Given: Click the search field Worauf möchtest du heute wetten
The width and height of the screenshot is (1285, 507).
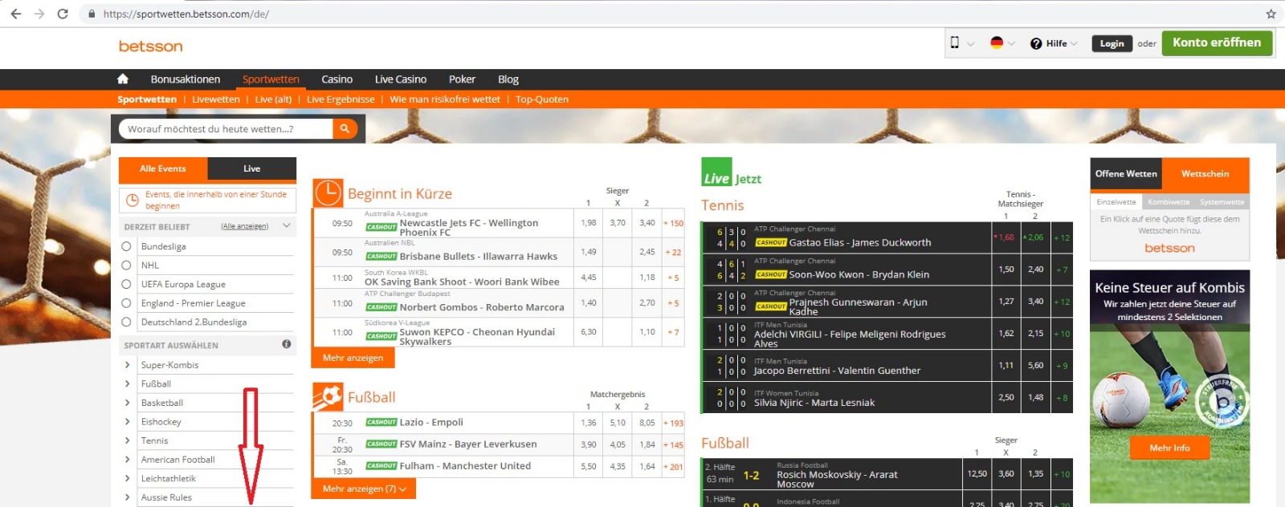Looking at the screenshot, I should 226,128.
